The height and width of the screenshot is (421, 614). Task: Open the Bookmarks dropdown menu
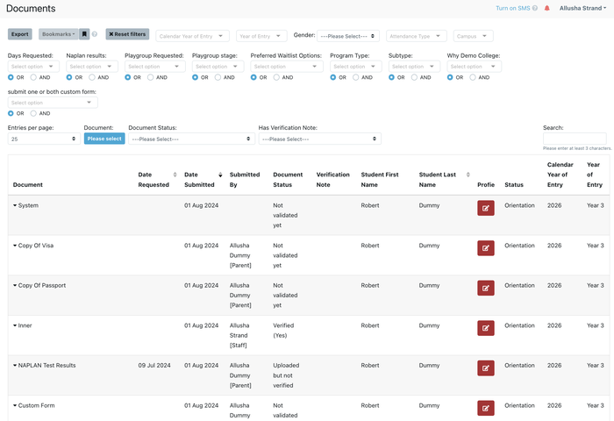pyautogui.click(x=58, y=34)
